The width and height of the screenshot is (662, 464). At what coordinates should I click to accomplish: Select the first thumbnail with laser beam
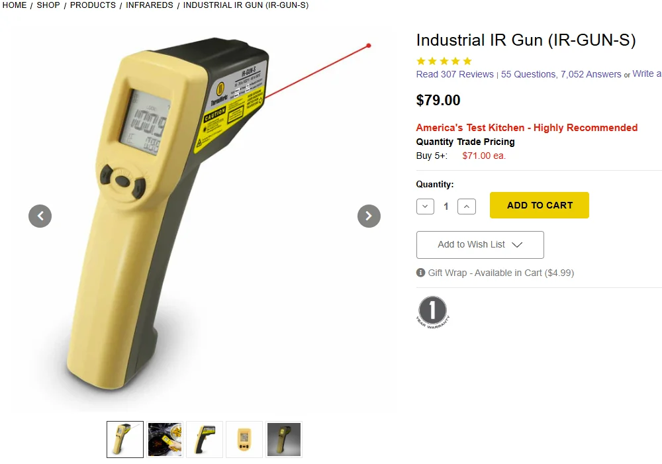pyautogui.click(x=125, y=440)
